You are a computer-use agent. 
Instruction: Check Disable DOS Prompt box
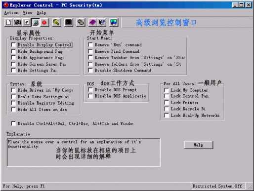point(90,90)
